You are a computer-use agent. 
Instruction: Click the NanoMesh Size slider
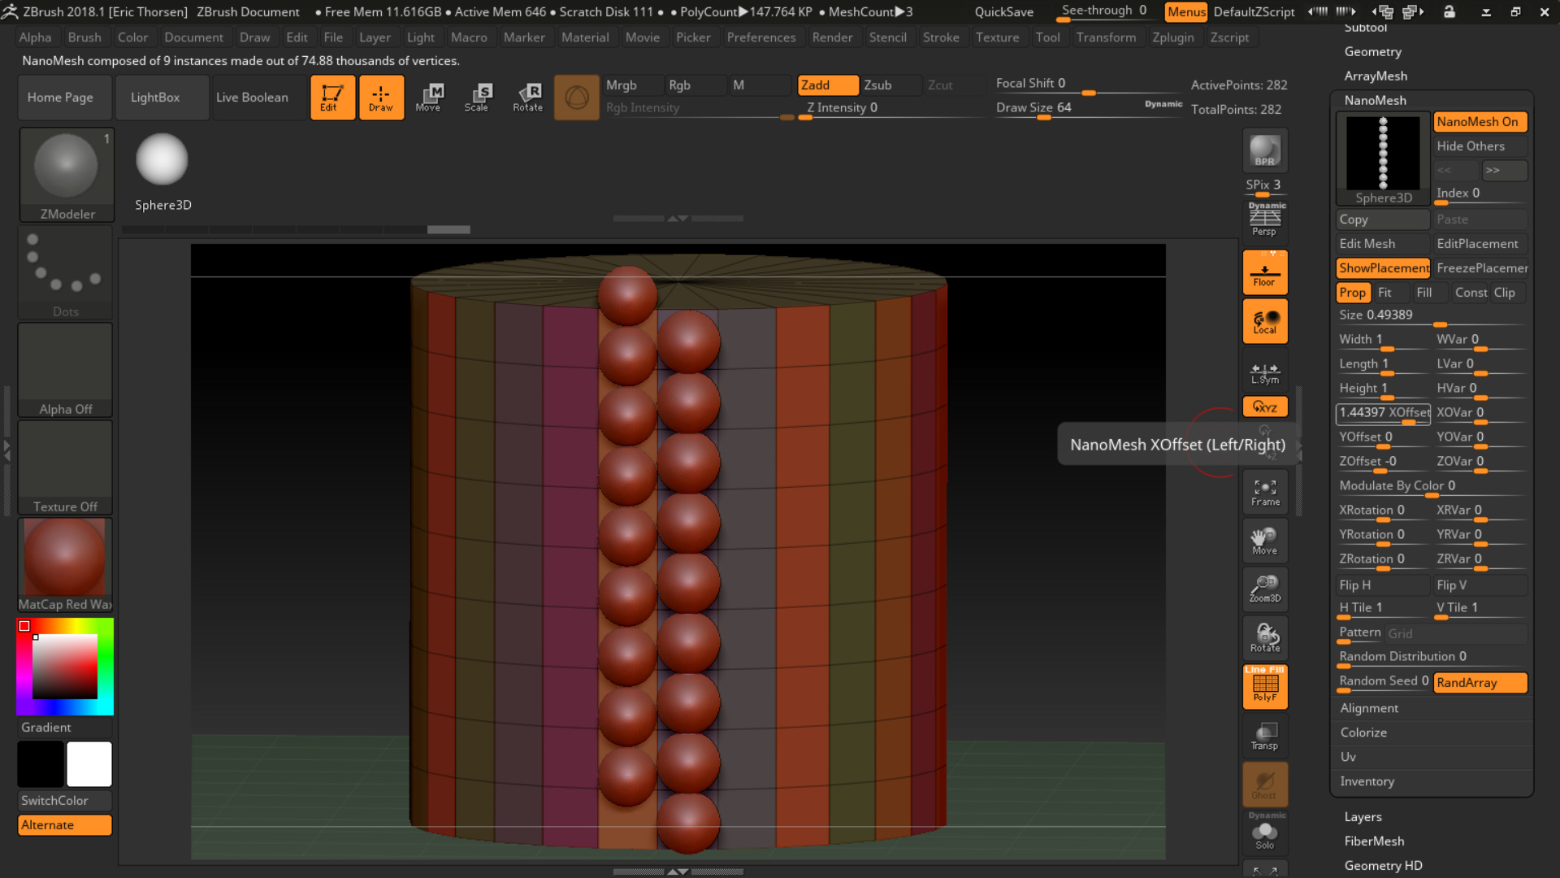pos(1432,316)
